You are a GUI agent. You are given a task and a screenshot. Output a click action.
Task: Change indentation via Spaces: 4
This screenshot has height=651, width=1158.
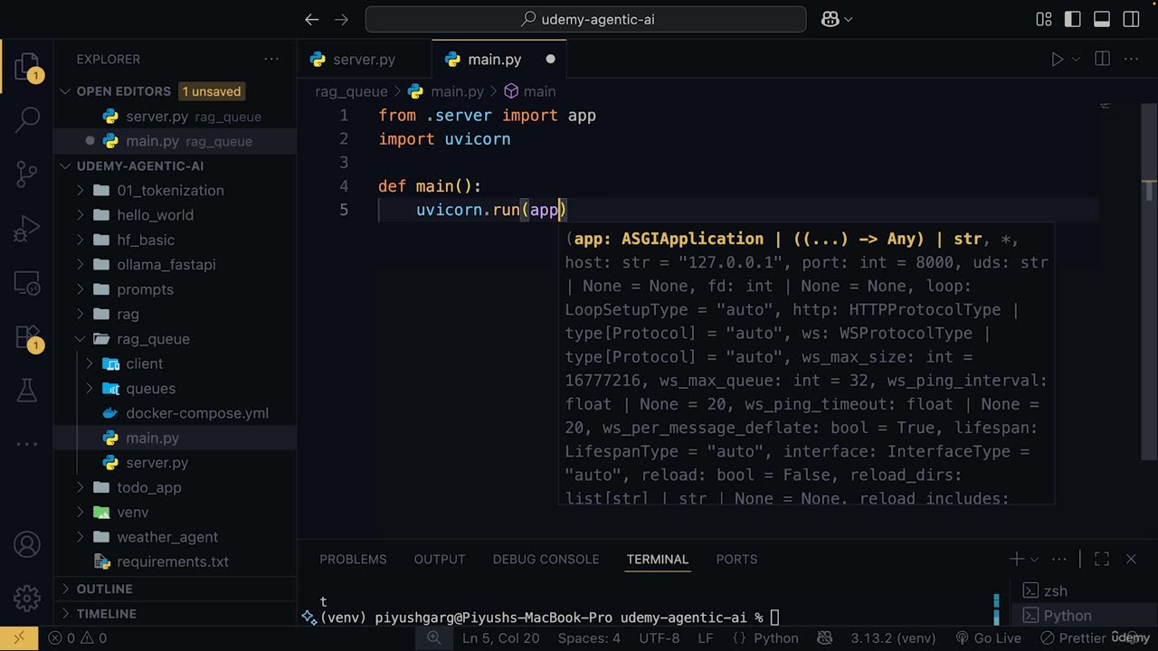coord(589,638)
